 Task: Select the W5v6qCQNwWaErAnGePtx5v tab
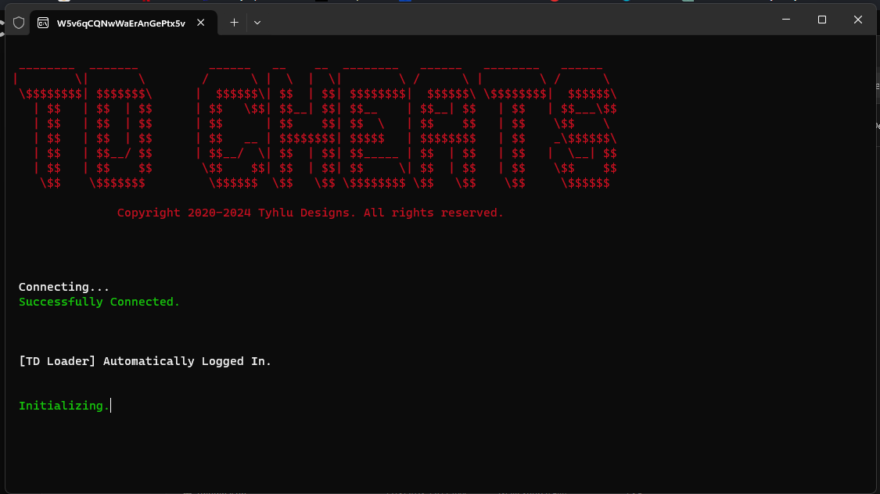(120, 23)
